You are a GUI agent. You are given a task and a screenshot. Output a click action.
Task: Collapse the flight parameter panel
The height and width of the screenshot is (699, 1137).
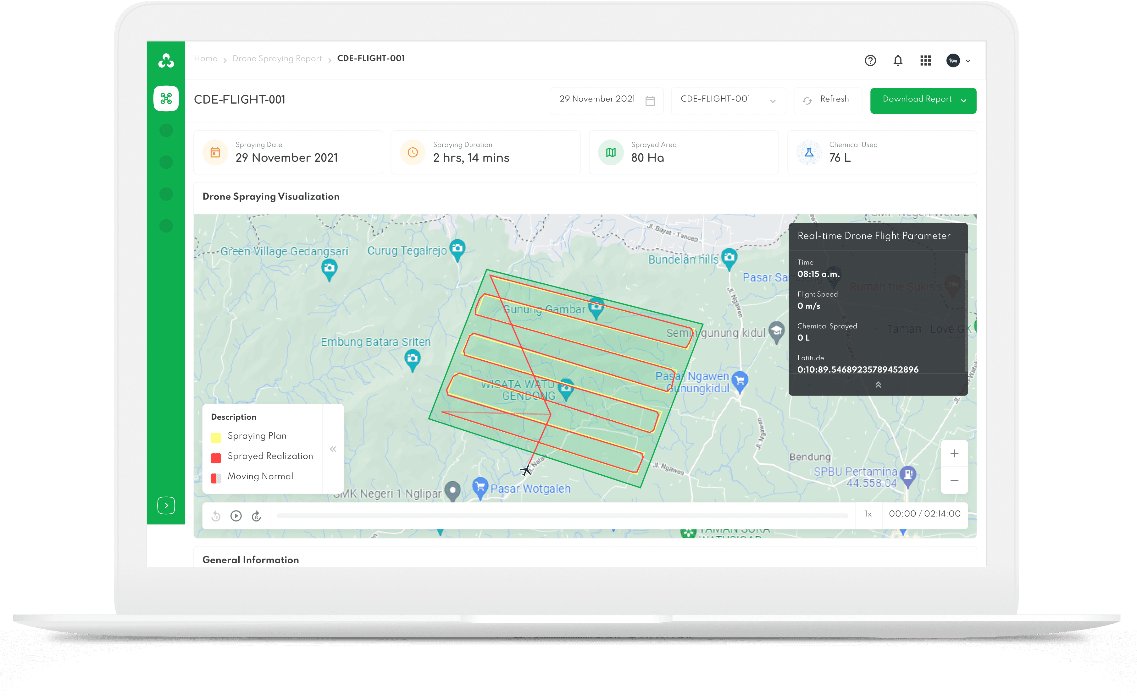pos(878,385)
